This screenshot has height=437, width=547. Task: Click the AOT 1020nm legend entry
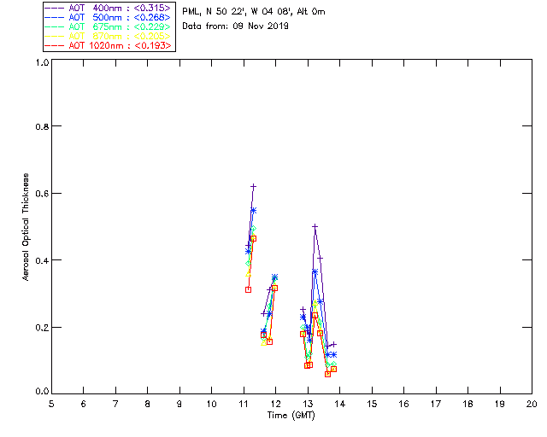pos(108,45)
